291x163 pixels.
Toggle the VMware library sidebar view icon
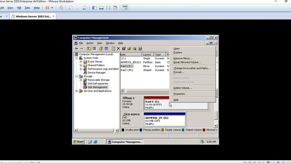click(x=94, y=8)
